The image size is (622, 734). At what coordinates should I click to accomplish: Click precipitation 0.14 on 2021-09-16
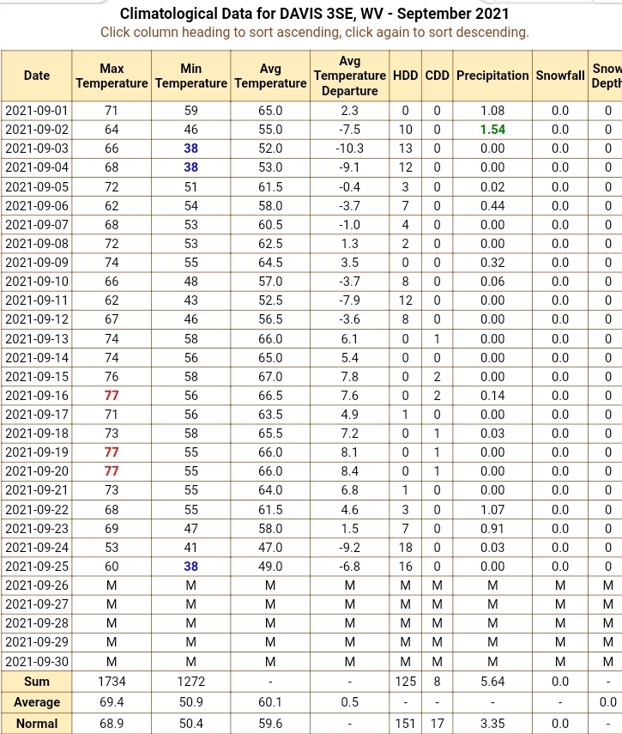coord(492,396)
